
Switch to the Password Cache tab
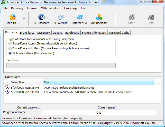pyautogui.click(x=119, y=33)
